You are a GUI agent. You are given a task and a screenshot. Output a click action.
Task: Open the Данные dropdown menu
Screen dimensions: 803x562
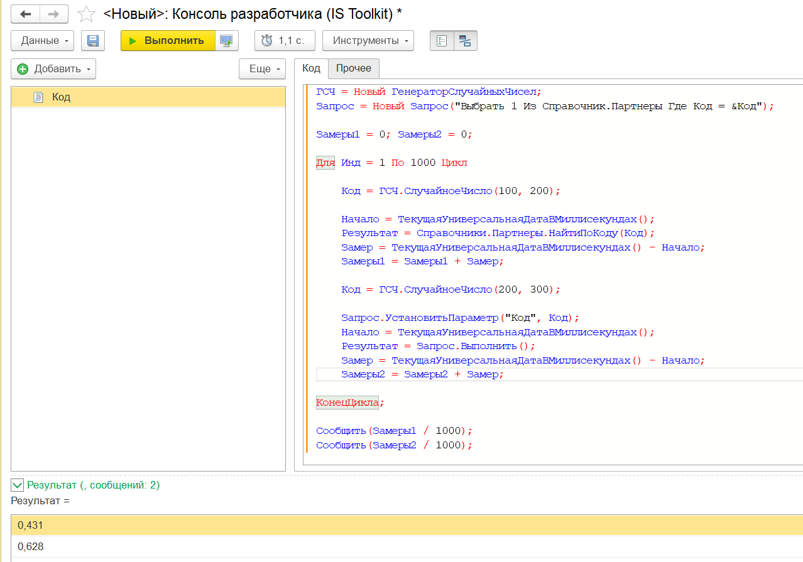(x=43, y=41)
